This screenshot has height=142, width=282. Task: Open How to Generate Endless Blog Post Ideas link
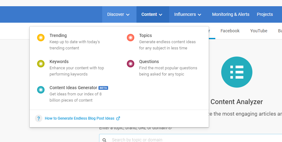tap(79, 118)
